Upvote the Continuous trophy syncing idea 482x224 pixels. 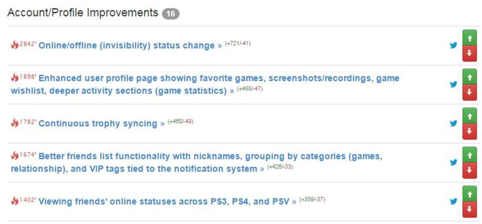(470, 116)
